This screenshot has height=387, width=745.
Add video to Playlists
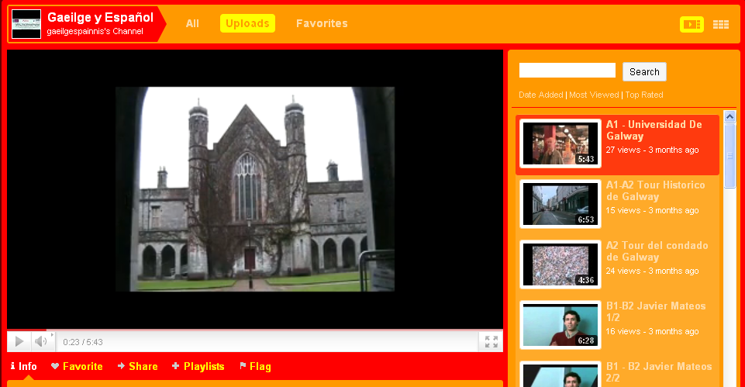point(198,366)
